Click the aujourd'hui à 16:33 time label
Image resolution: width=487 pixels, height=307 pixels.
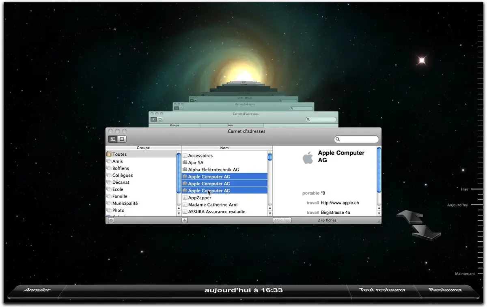[243, 290]
